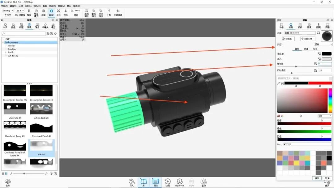The height and width of the screenshot is (188, 334).
Task: Click the Add Camera icon
Action: [87, 11]
